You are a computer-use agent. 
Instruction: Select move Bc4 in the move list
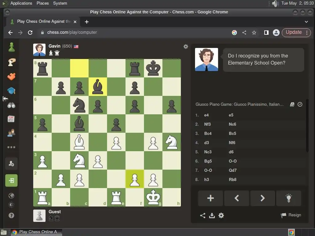pyautogui.click(x=208, y=134)
